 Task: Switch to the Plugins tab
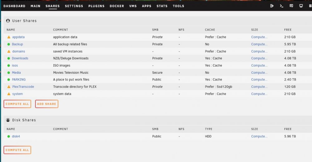click(x=96, y=6)
